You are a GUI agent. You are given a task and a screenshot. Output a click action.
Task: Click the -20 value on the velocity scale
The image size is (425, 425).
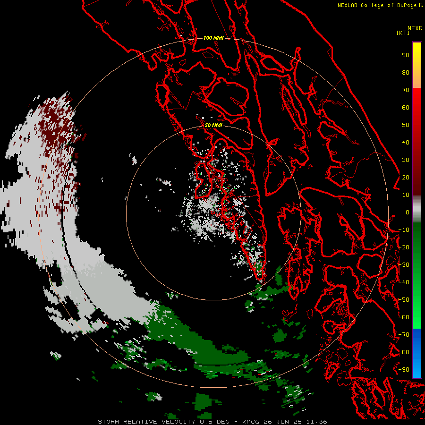404,247
